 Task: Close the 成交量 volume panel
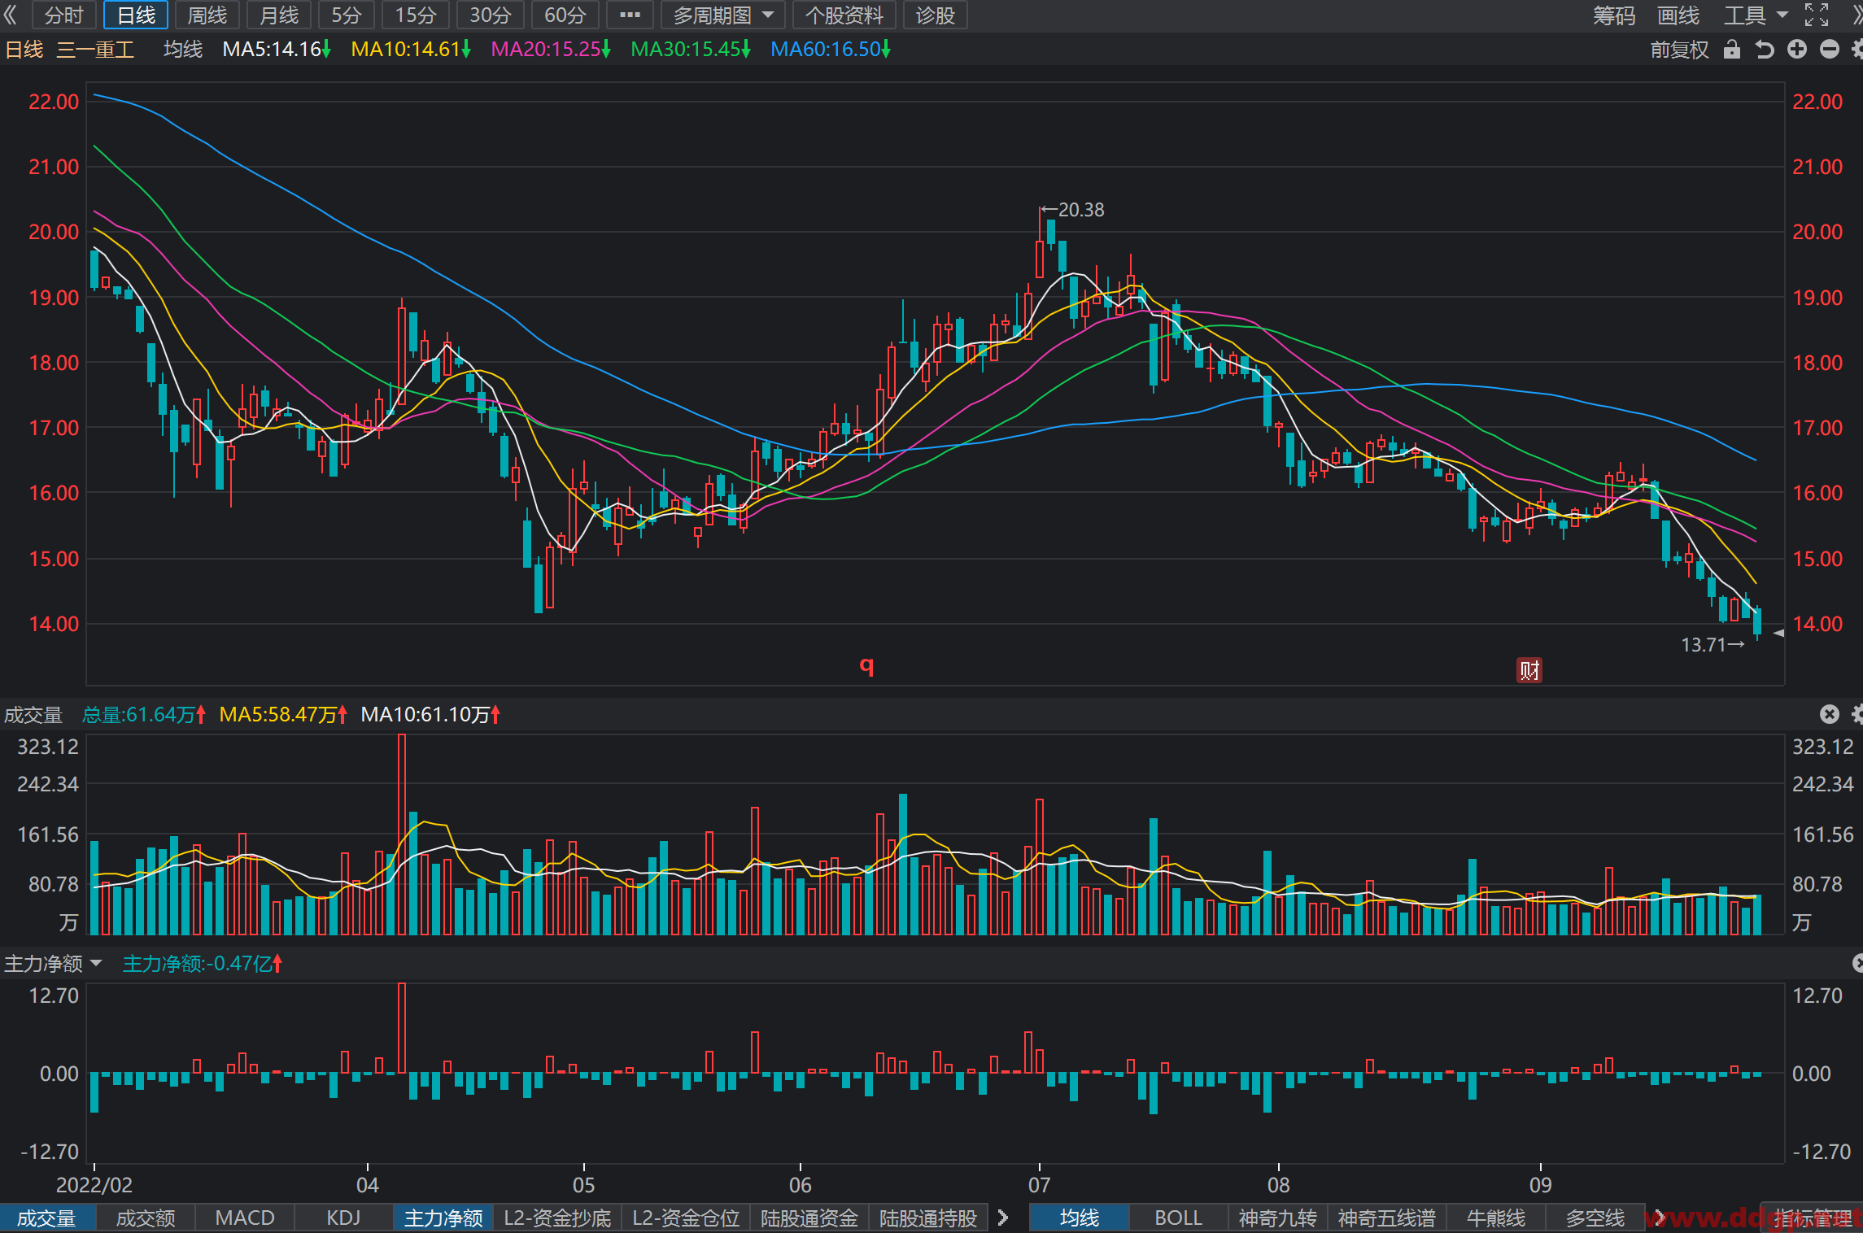1830,714
